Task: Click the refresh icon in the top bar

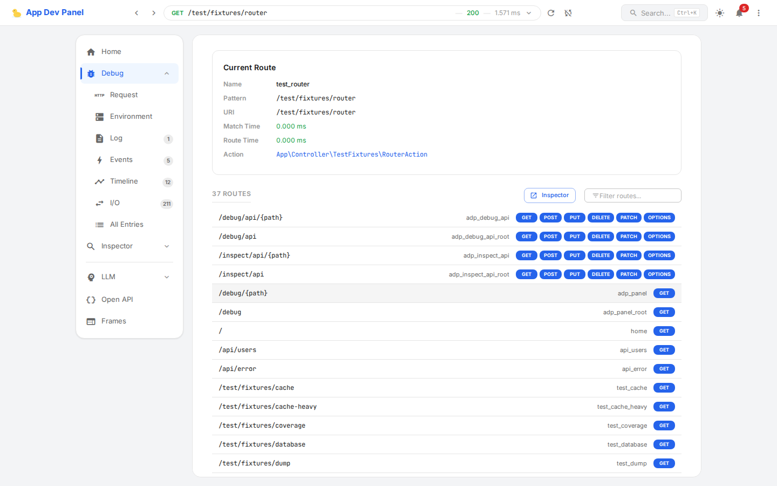Action: (x=551, y=13)
